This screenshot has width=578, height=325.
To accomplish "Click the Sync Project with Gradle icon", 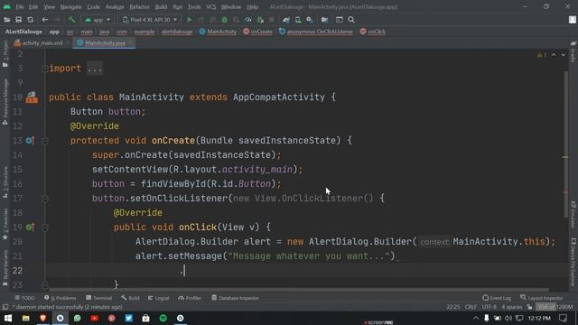I will 286,20.
